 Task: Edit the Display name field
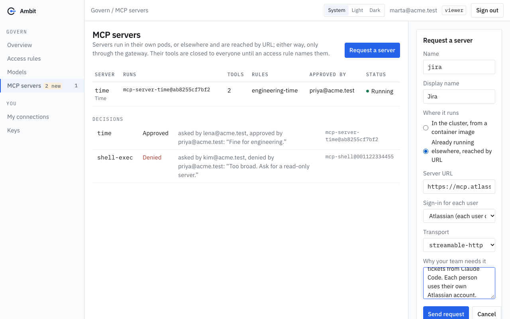click(459, 96)
